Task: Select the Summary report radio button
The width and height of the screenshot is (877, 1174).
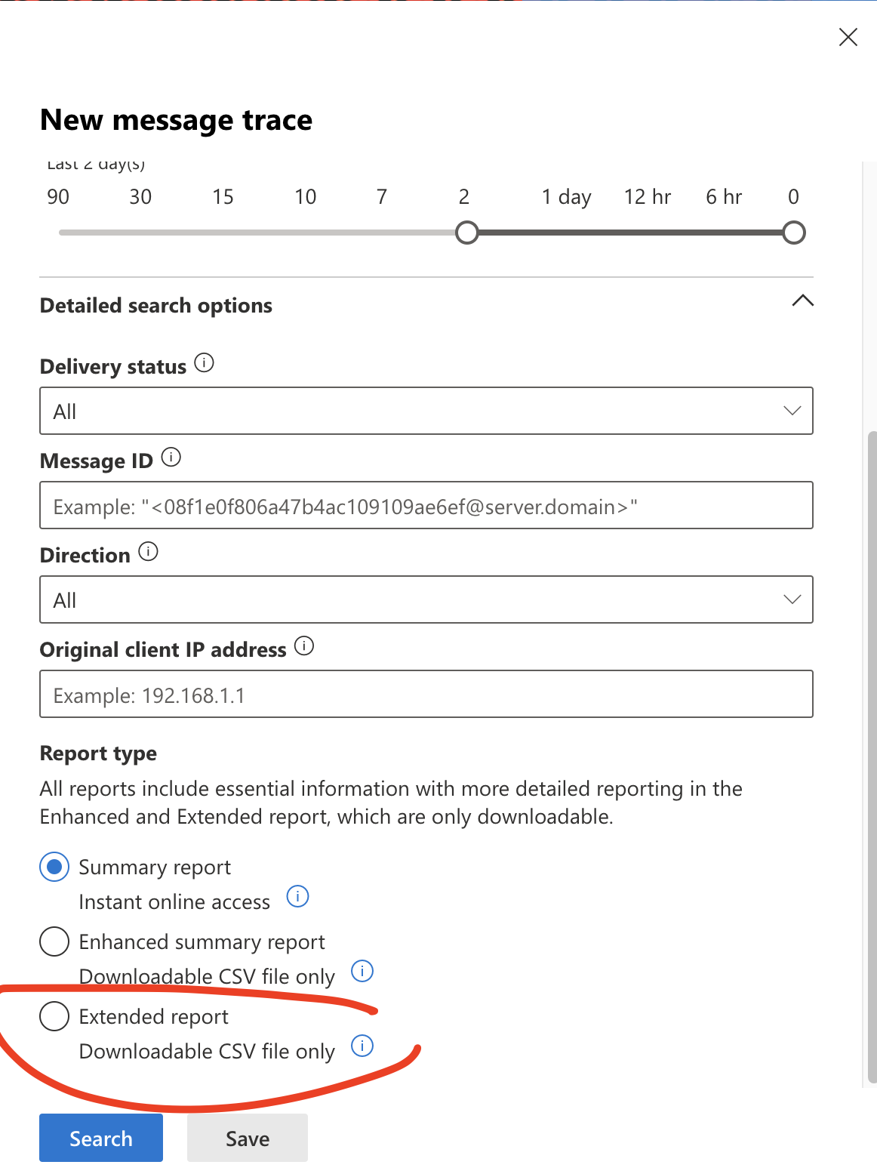Action: click(54, 867)
